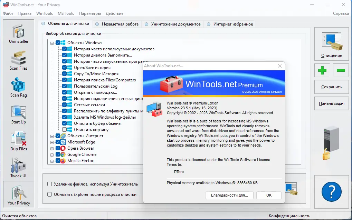Click OK in the About dialog
Image resolution: width=352 pixels, height=220 pixels.
(269, 196)
